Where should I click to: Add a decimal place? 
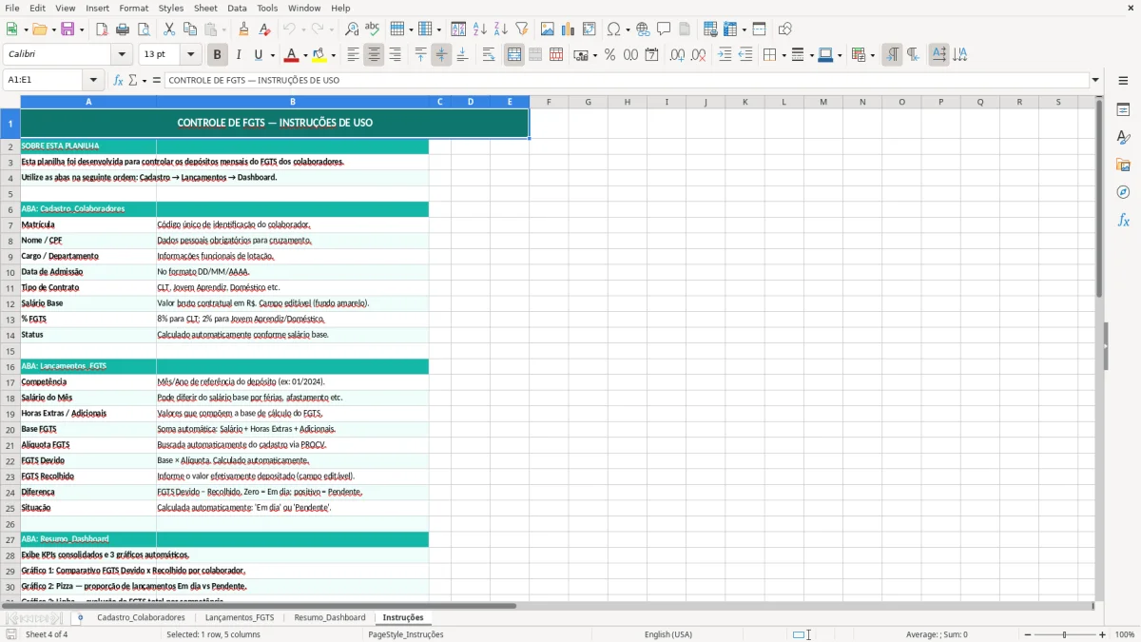tap(677, 55)
